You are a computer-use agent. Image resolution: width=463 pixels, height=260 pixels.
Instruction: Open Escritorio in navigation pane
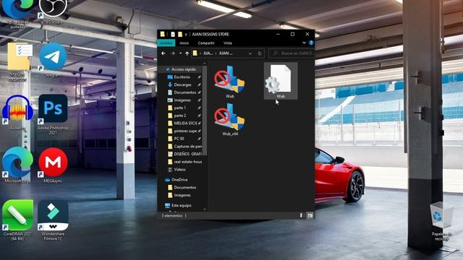182,77
